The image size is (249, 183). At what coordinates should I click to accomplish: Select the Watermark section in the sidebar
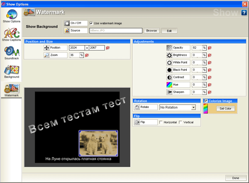(12, 90)
